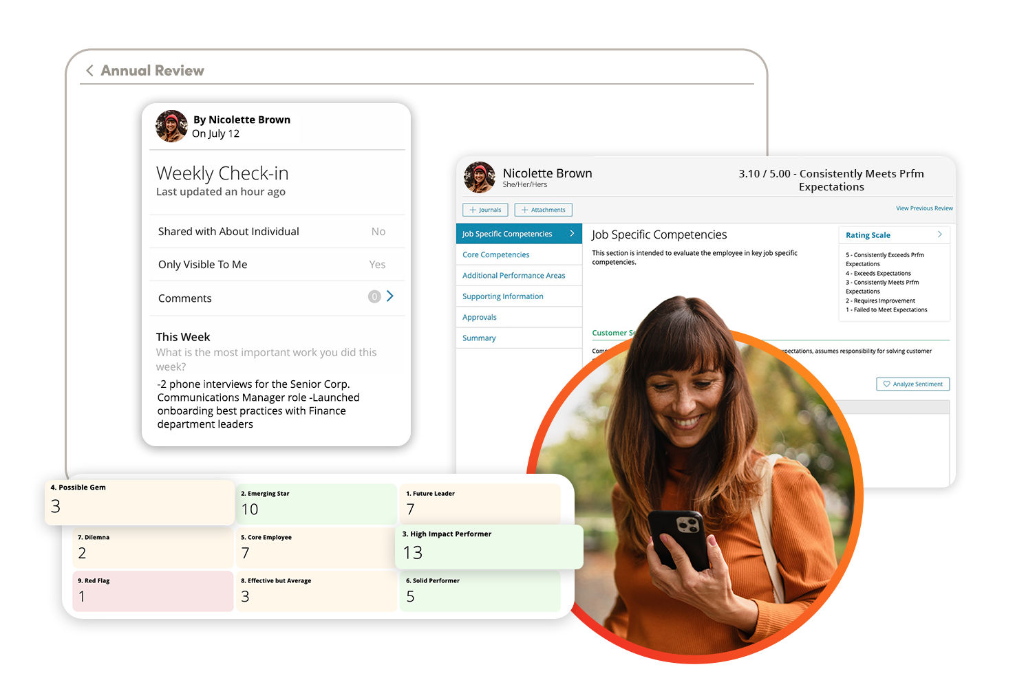
Task: Click Nicolette Brown avatar in review panel
Action: click(x=480, y=177)
